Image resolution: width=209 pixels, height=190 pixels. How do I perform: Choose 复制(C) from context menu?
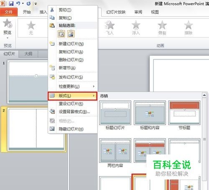click(72, 18)
